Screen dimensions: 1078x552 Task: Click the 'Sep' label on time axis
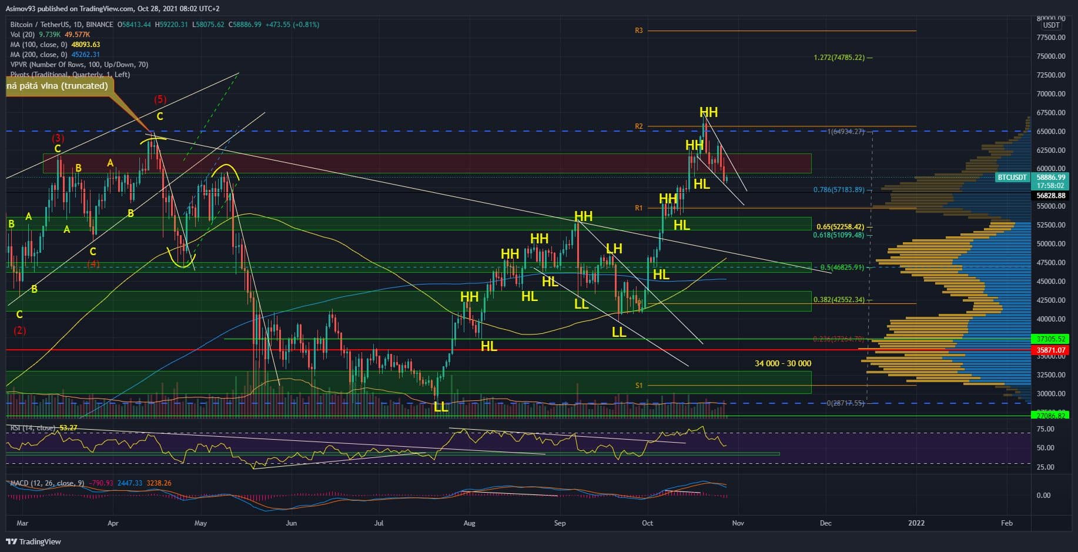tap(560, 523)
